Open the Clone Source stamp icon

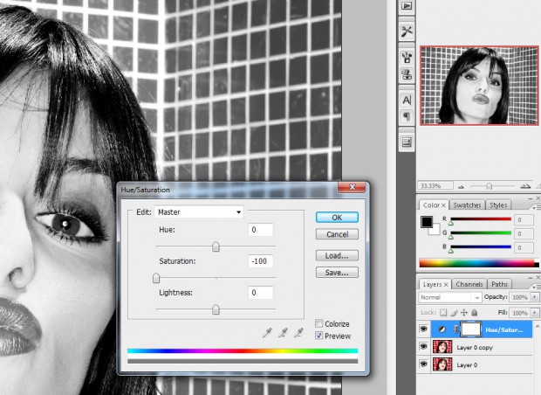(407, 74)
